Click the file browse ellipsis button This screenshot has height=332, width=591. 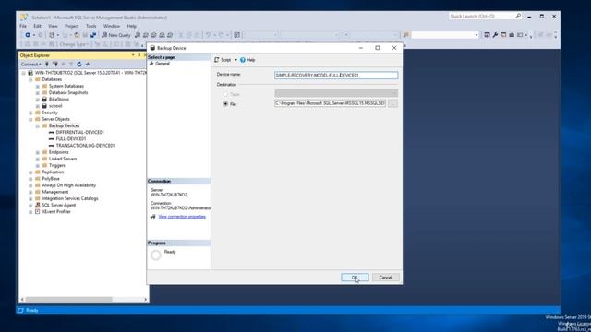point(392,103)
